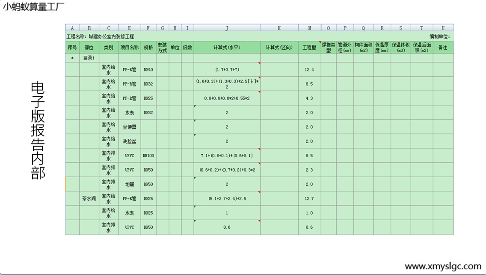Select the DN100 specification cell
Viewport: 486px width, 275px height.
tap(148, 155)
